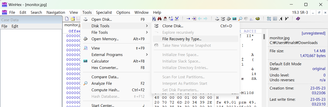The image size is (328, 107).
Task: Choose Open Disk... from Tools menu
Action: pos(116,19)
